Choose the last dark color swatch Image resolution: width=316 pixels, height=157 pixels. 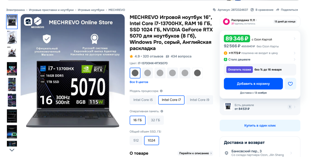tap(197, 73)
